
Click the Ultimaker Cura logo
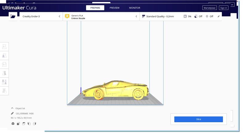(x=19, y=8)
